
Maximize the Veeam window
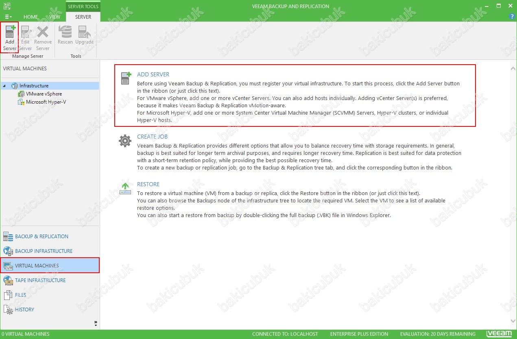tap(499, 6)
